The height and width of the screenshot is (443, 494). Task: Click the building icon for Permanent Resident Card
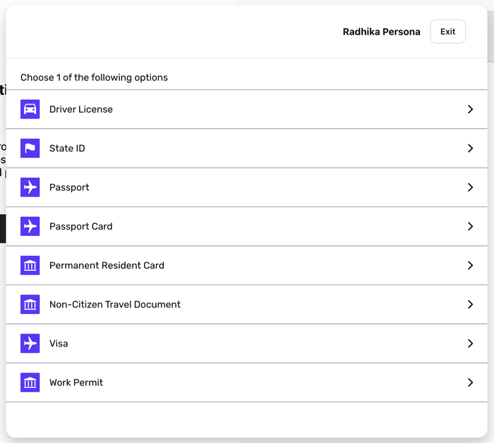click(x=30, y=266)
